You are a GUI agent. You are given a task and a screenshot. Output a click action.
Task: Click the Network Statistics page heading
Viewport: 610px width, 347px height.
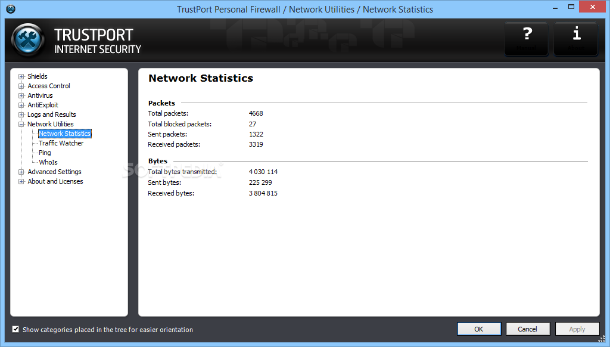coord(201,78)
